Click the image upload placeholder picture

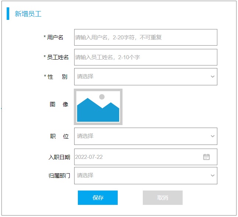[98, 107]
